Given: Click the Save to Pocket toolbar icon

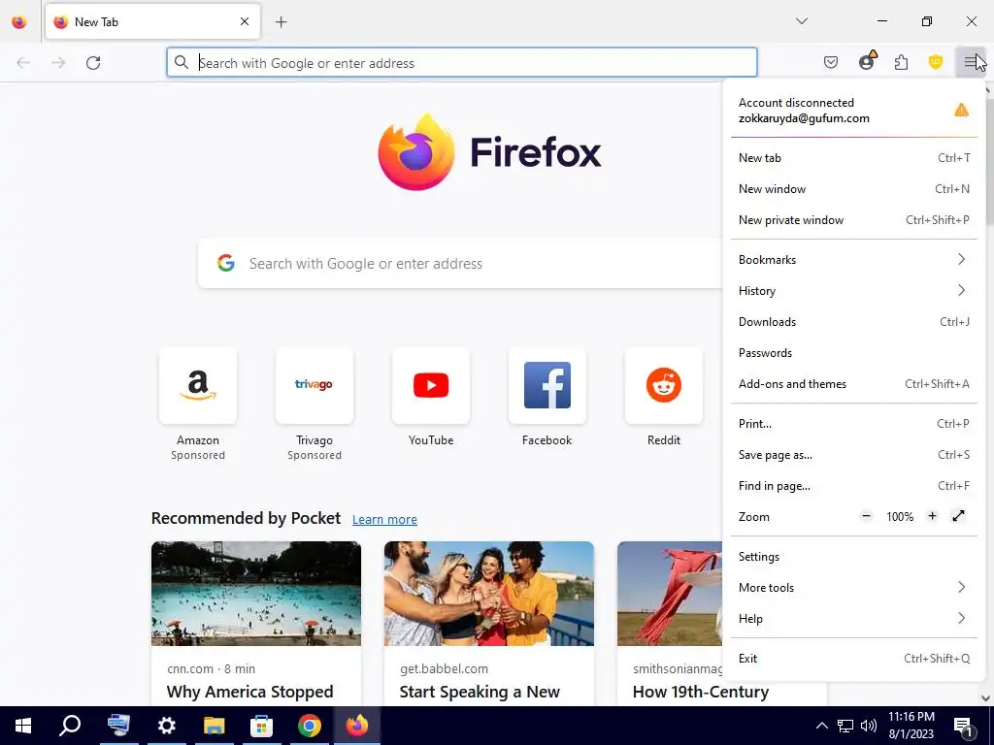Looking at the screenshot, I should click(831, 62).
